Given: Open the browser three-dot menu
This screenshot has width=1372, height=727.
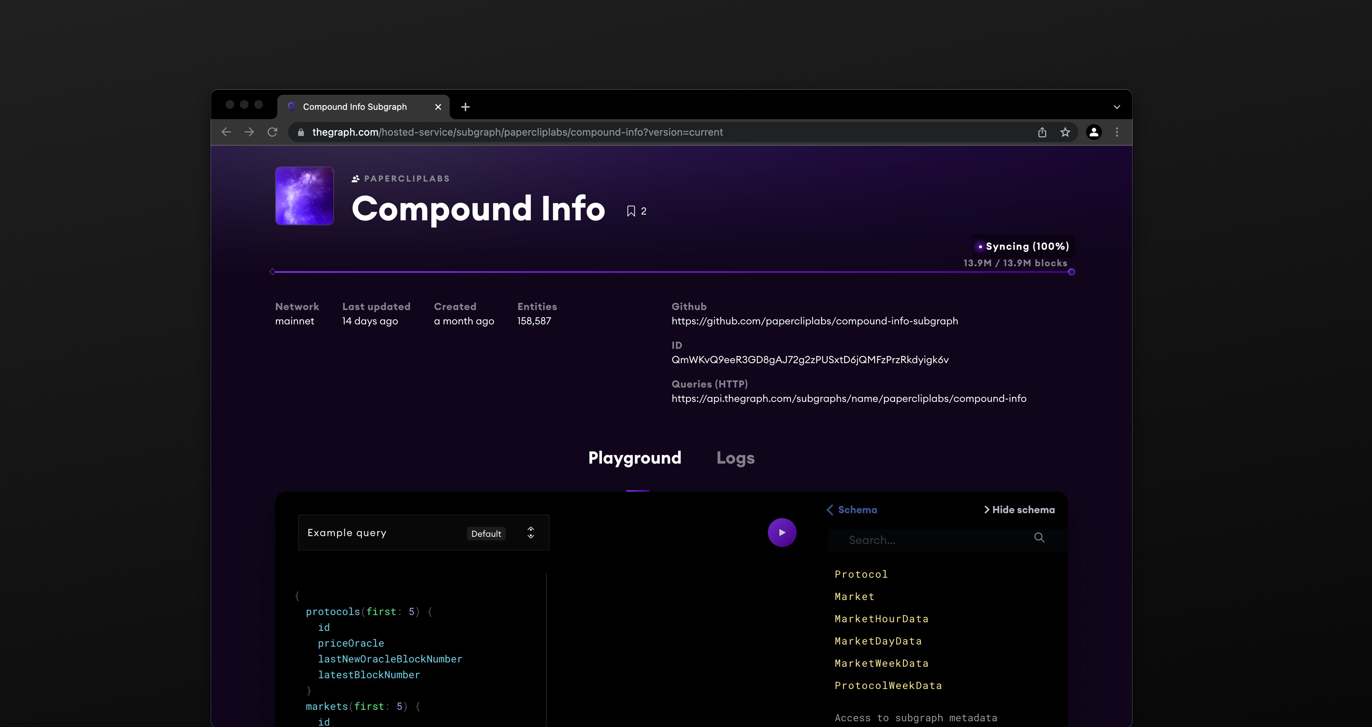Looking at the screenshot, I should coord(1117,132).
